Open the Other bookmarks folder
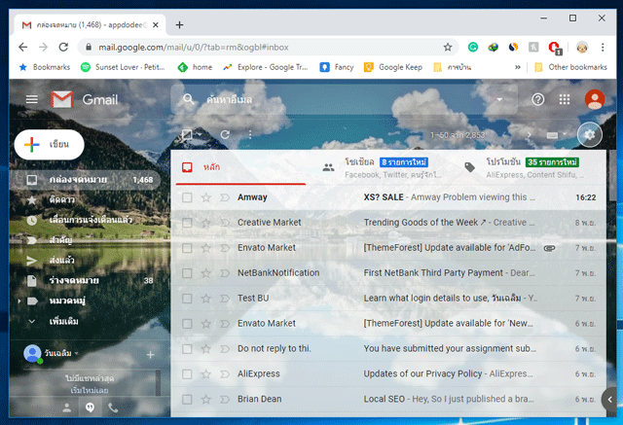Screen dimensions: 623x425 click(570, 67)
